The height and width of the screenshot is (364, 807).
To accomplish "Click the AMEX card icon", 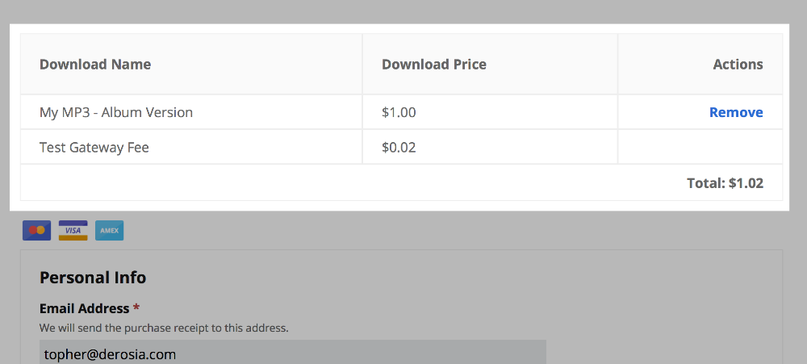I will tap(109, 231).
